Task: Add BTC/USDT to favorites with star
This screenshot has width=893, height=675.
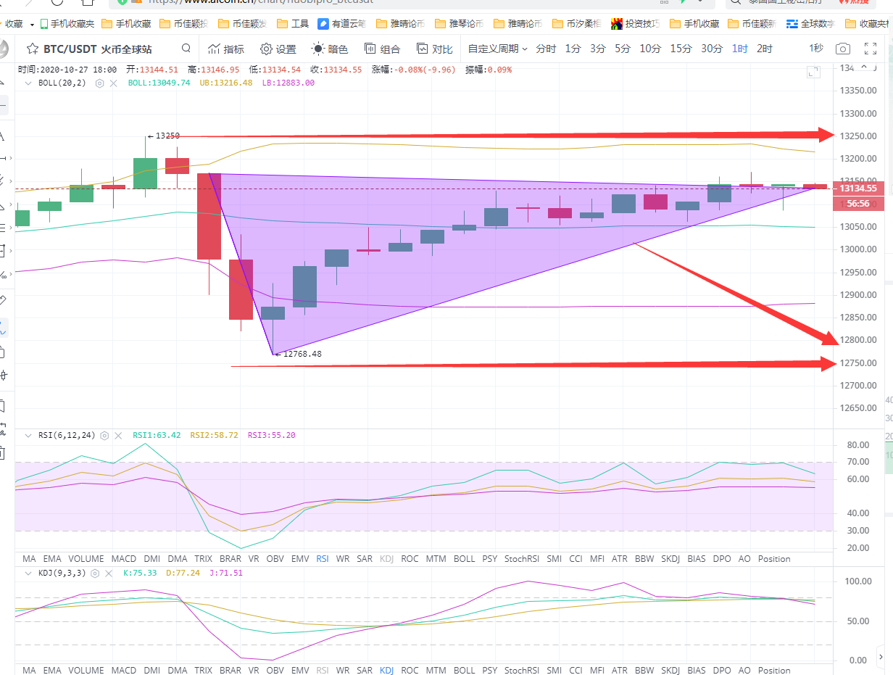Action: click(x=32, y=49)
